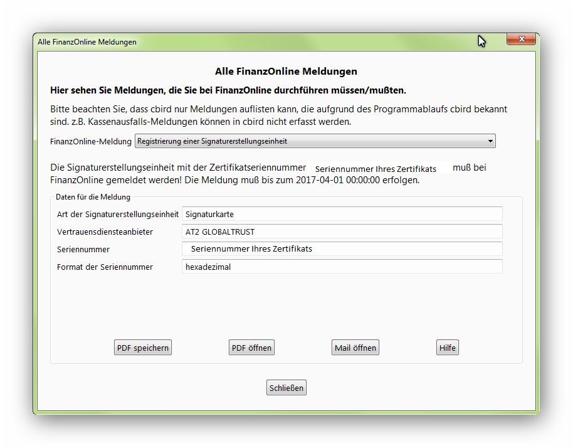Click the PDF speichern button
Image resolution: width=573 pixels, height=448 pixels.
[x=143, y=348]
